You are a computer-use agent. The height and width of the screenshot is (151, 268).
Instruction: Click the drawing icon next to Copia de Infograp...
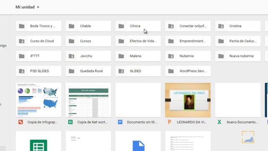point(21,122)
